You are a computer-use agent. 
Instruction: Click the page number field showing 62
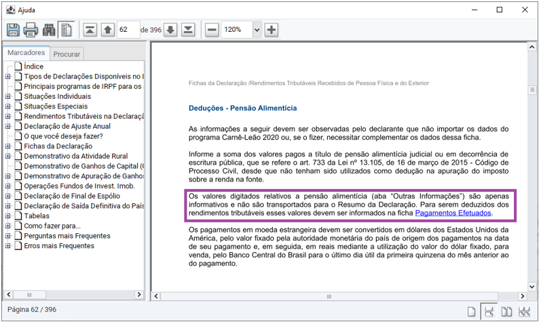tap(128, 30)
